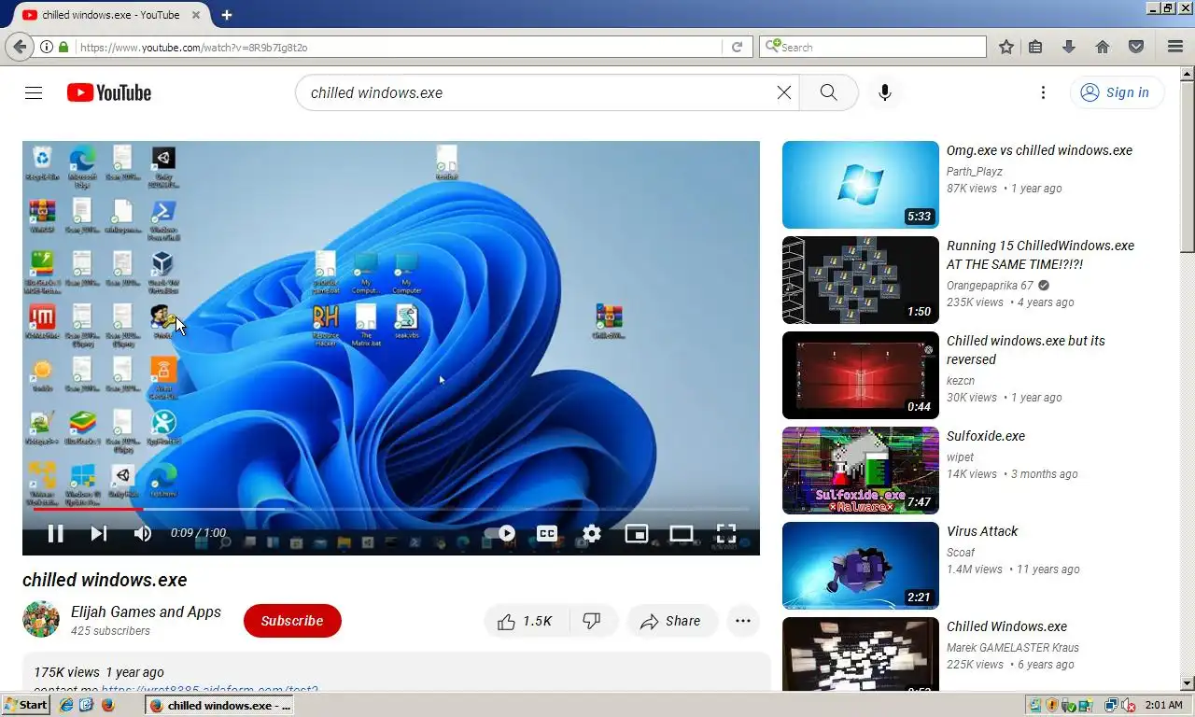1195x717 pixels.
Task: Go back with browser back arrow
Action: (20, 47)
